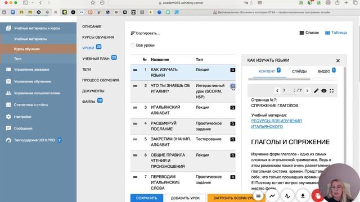Screen dimensions: 360x202
Task: Click the red floating copy button
Action: pyautogui.click(x=317, y=196)
